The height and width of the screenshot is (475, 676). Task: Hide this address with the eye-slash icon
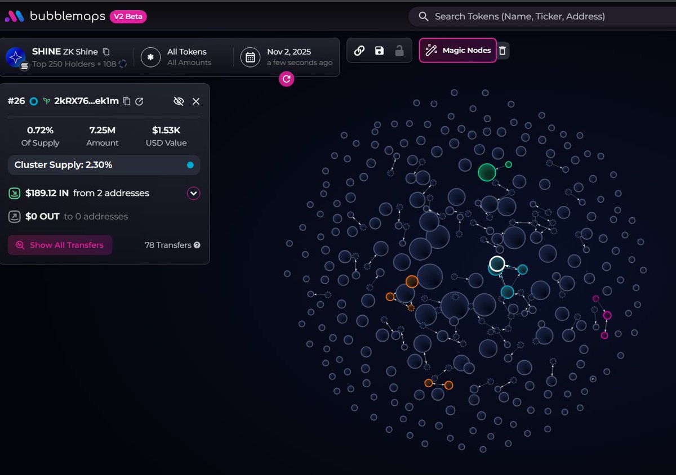[x=179, y=101]
